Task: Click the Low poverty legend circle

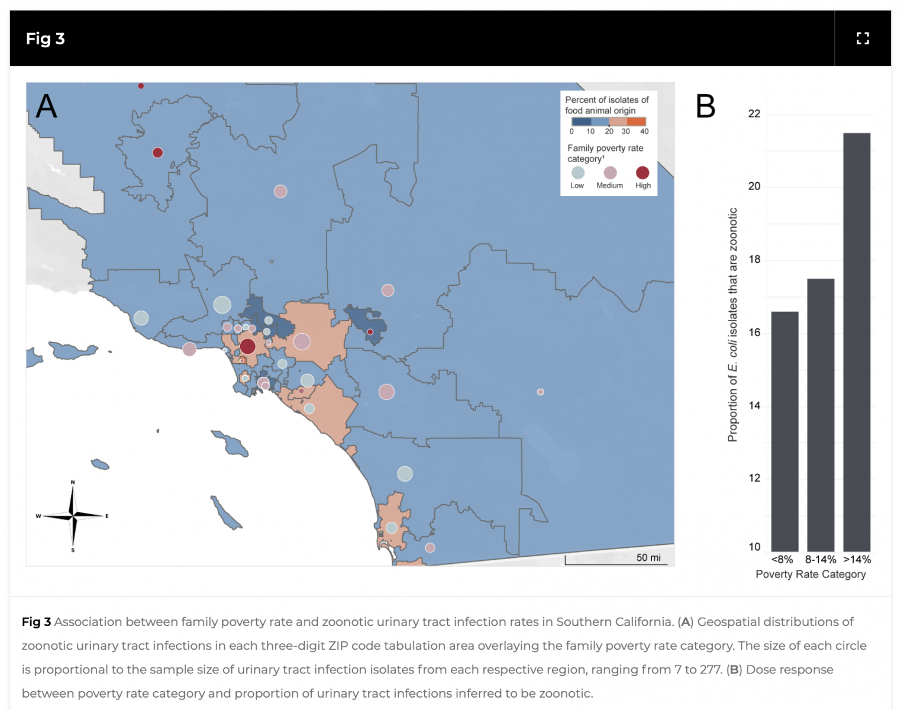Action: (x=578, y=173)
